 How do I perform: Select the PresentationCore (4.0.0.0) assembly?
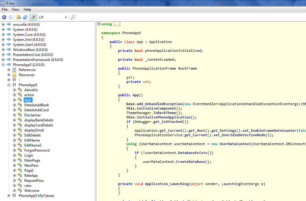click(x=33, y=55)
